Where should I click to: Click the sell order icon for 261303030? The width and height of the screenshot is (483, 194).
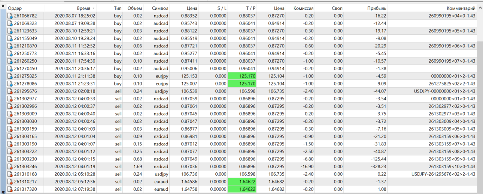click(x=10, y=121)
